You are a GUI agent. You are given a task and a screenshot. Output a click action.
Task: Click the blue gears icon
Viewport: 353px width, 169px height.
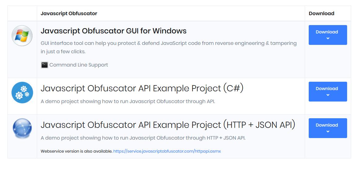pyautogui.click(x=22, y=92)
